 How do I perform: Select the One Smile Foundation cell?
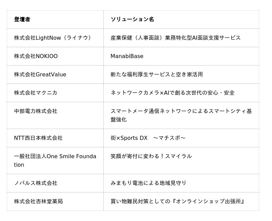click(55, 160)
